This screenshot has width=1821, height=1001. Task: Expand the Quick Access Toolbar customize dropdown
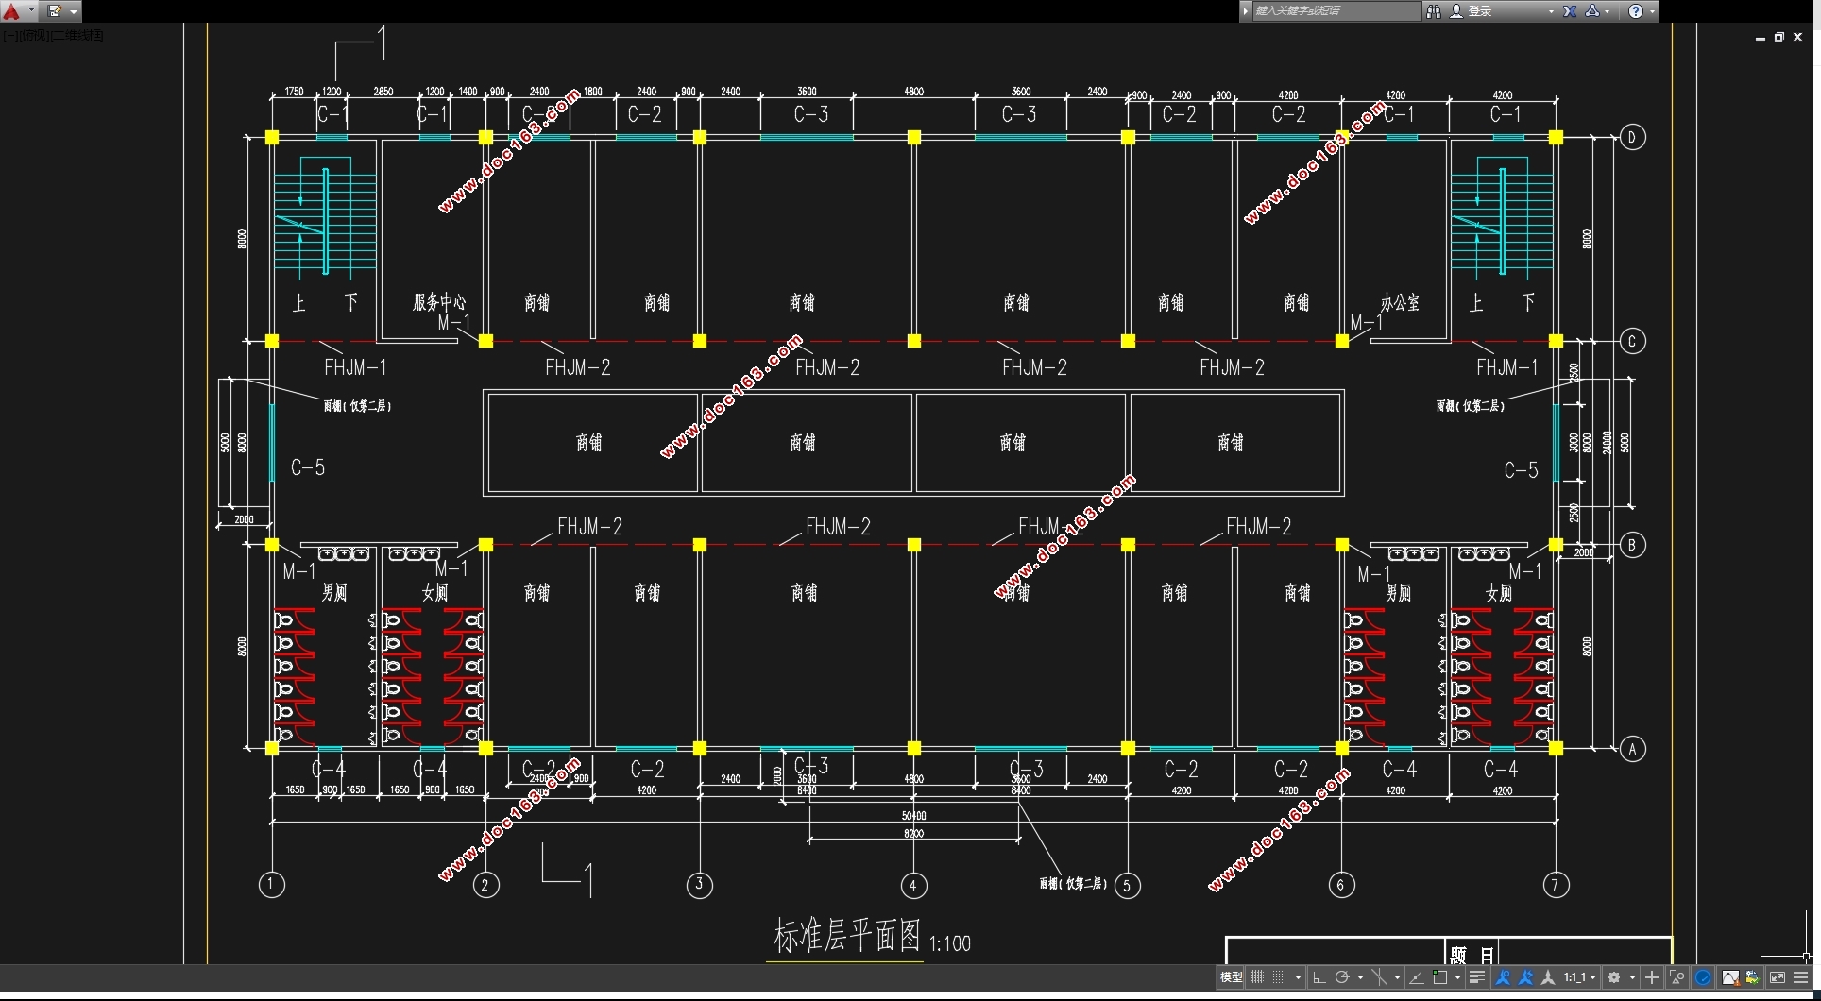(74, 11)
